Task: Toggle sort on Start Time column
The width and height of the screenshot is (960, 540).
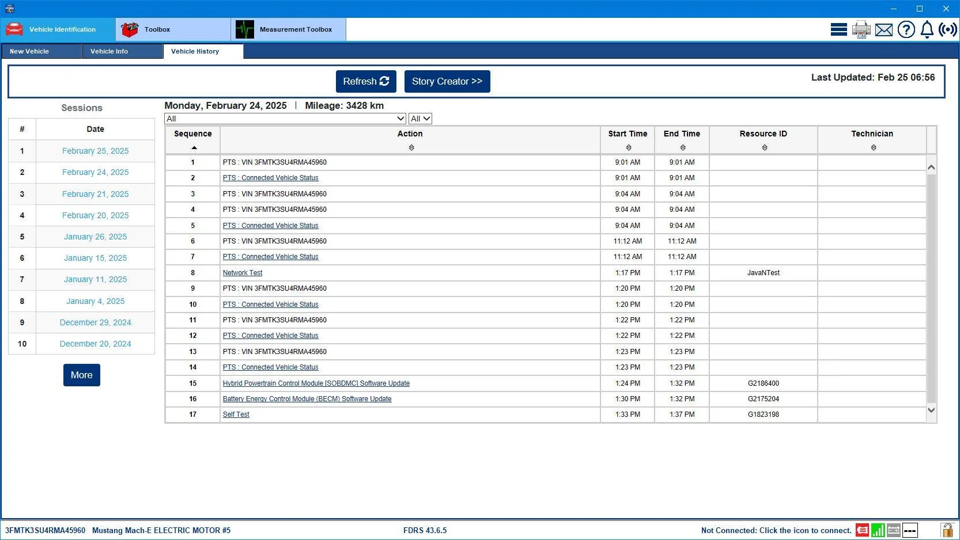Action: tap(628, 148)
